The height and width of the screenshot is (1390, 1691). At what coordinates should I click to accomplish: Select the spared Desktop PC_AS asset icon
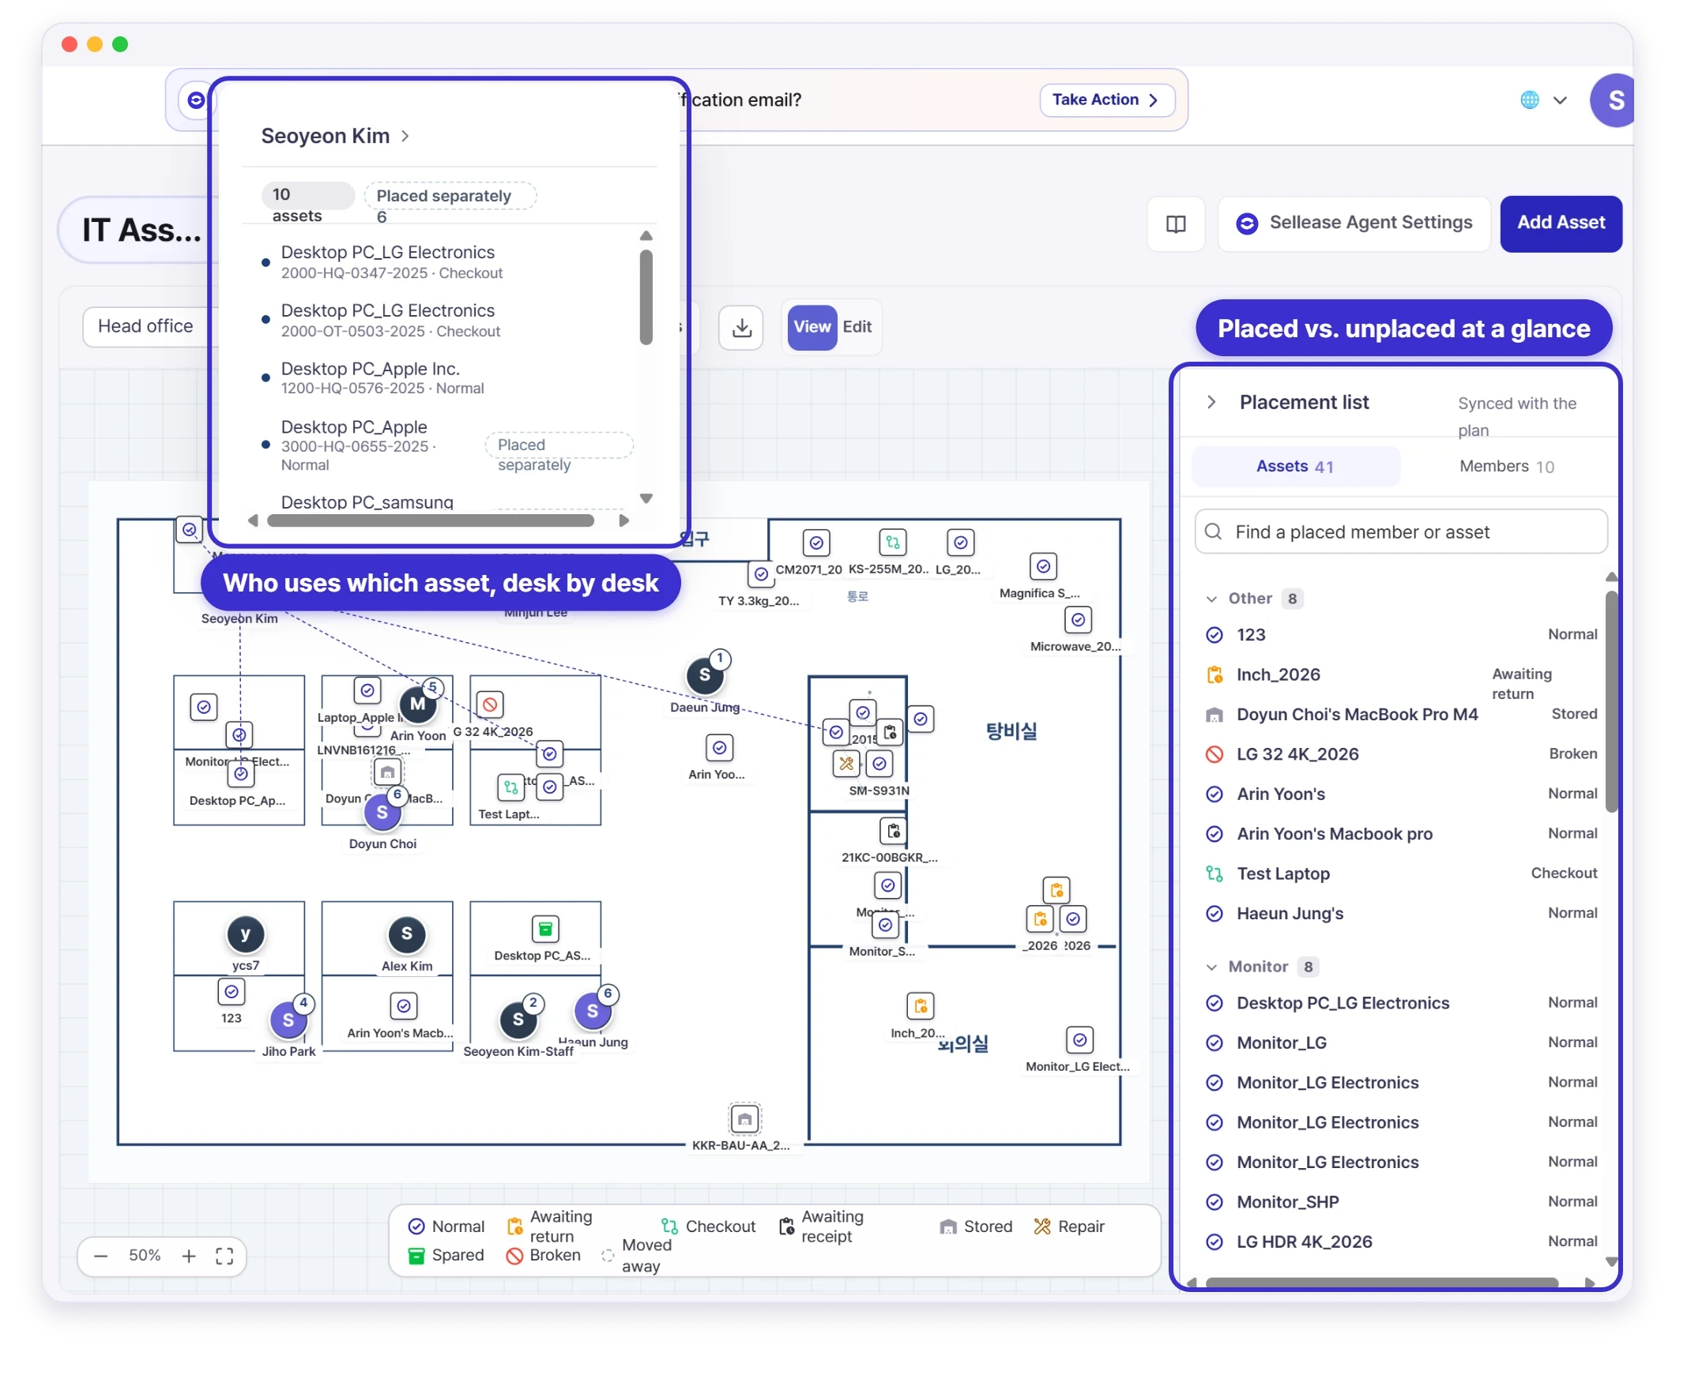pyautogui.click(x=544, y=929)
